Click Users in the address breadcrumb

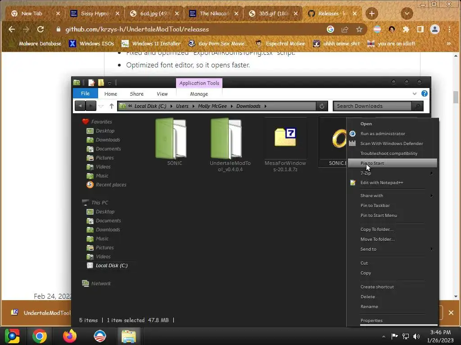tap(182, 106)
